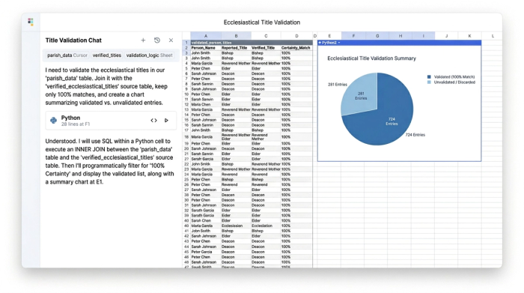Click the validated_person_titles table name bar
524x293 pixels.
click(252, 43)
